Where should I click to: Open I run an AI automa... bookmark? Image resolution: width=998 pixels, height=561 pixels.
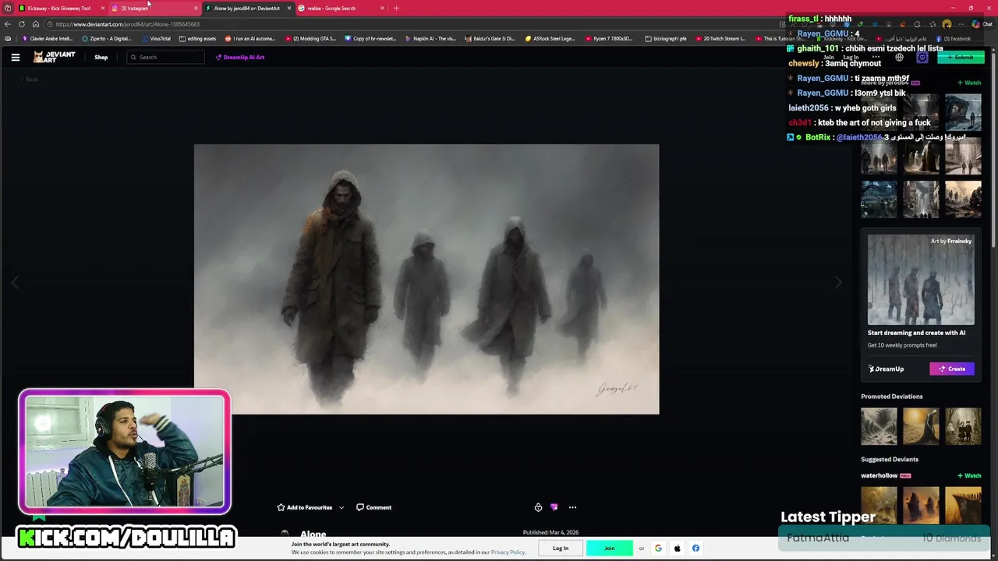(249, 38)
